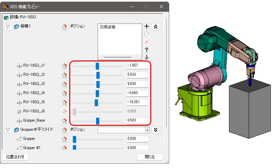Click the Gripper slider handle
The width and height of the screenshot is (279, 168).
click(74, 139)
